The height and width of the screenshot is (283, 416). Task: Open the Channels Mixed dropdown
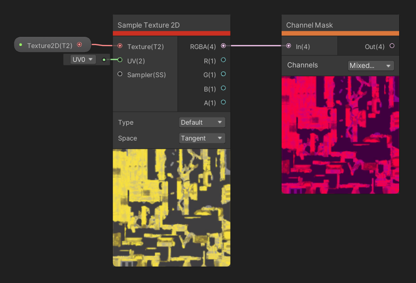[x=371, y=65]
